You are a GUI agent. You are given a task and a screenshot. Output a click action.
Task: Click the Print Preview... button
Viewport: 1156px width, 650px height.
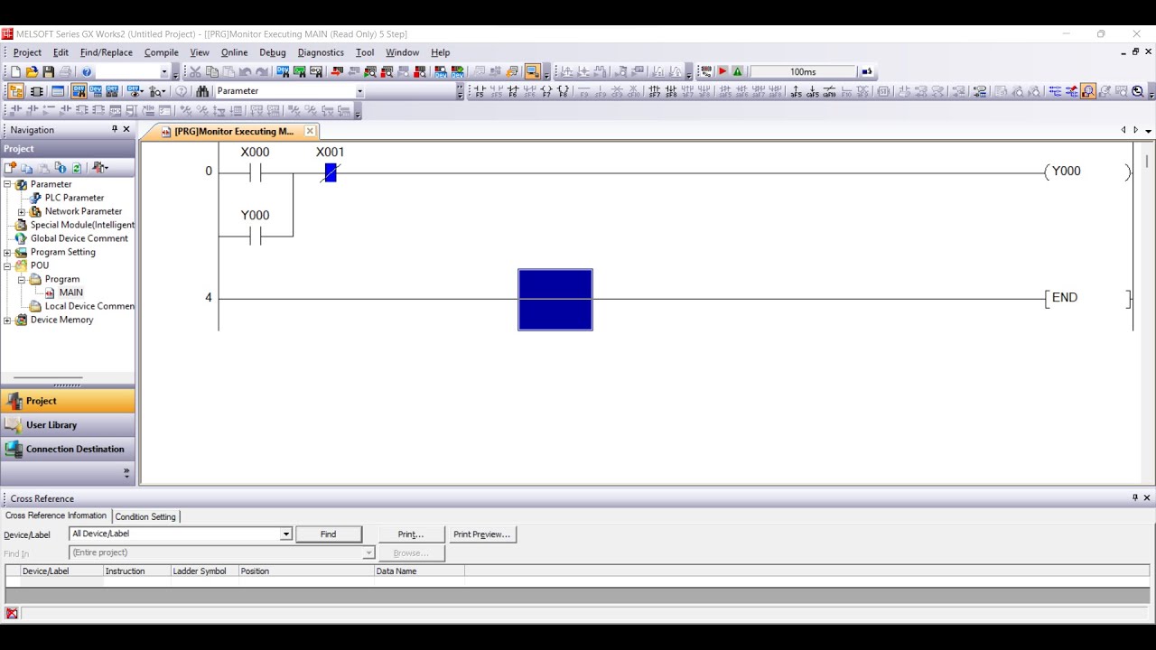pyautogui.click(x=481, y=534)
